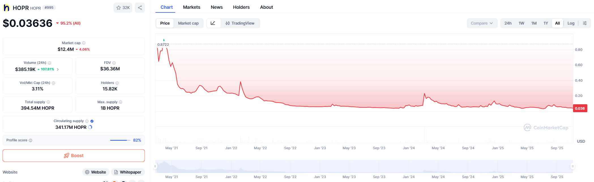Open the Compare dropdown
The width and height of the screenshot is (594, 182).
pyautogui.click(x=482, y=23)
